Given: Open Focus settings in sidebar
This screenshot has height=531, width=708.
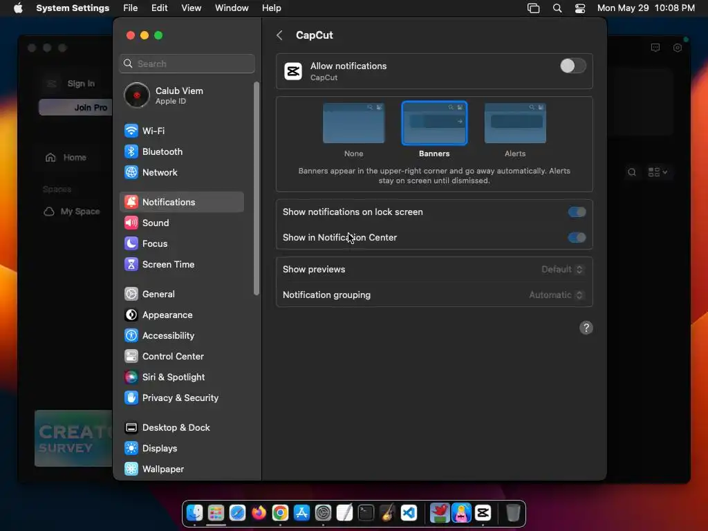Looking at the screenshot, I should [x=182, y=243].
